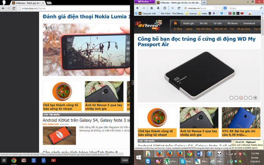Open the Download menu item
This screenshot has height=165, width=264.
click(x=249, y=23)
